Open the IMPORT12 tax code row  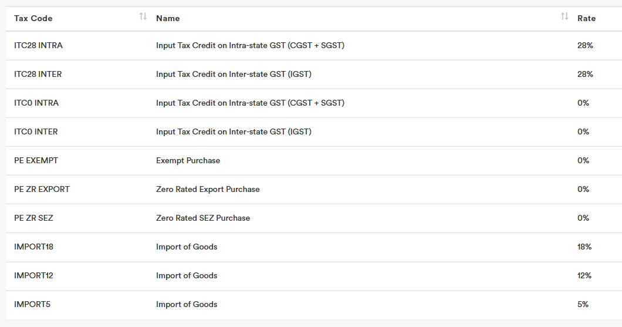point(33,275)
